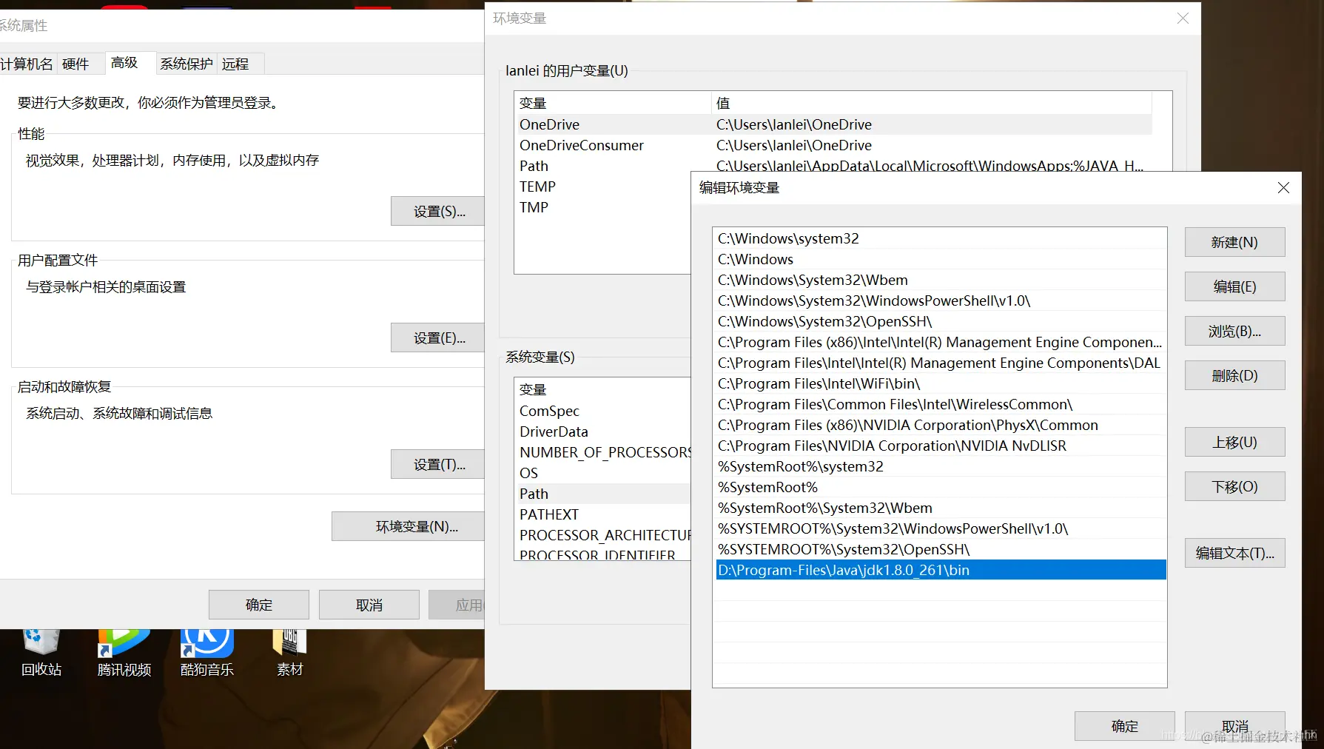The width and height of the screenshot is (1324, 749).
Task: Select DriverData system variable
Action: pyautogui.click(x=603, y=431)
